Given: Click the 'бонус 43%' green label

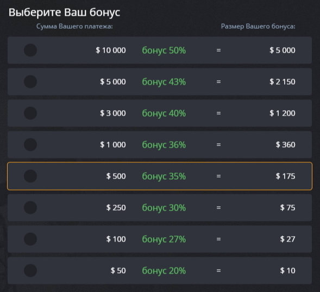Looking at the screenshot, I should pos(164,82).
